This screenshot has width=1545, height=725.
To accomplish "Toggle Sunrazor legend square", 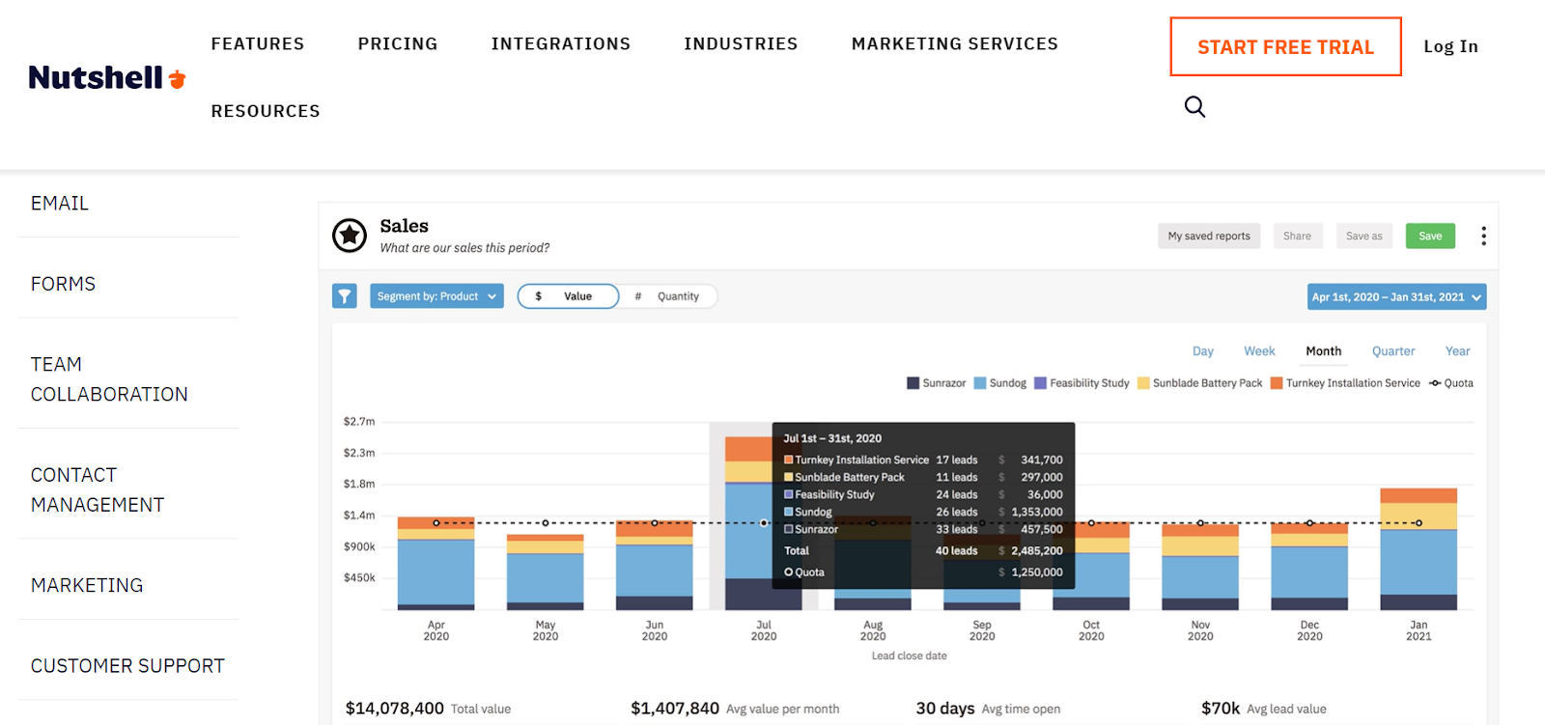I will (913, 383).
